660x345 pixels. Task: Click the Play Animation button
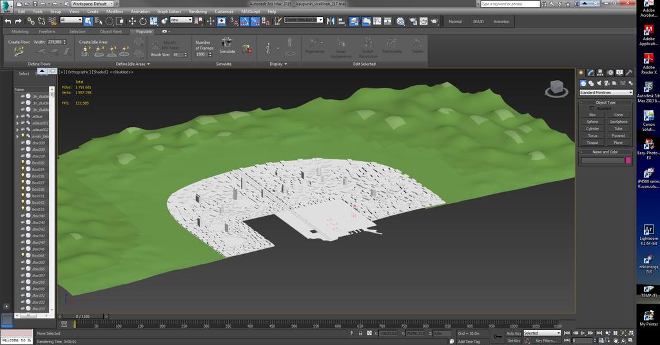click(583, 333)
